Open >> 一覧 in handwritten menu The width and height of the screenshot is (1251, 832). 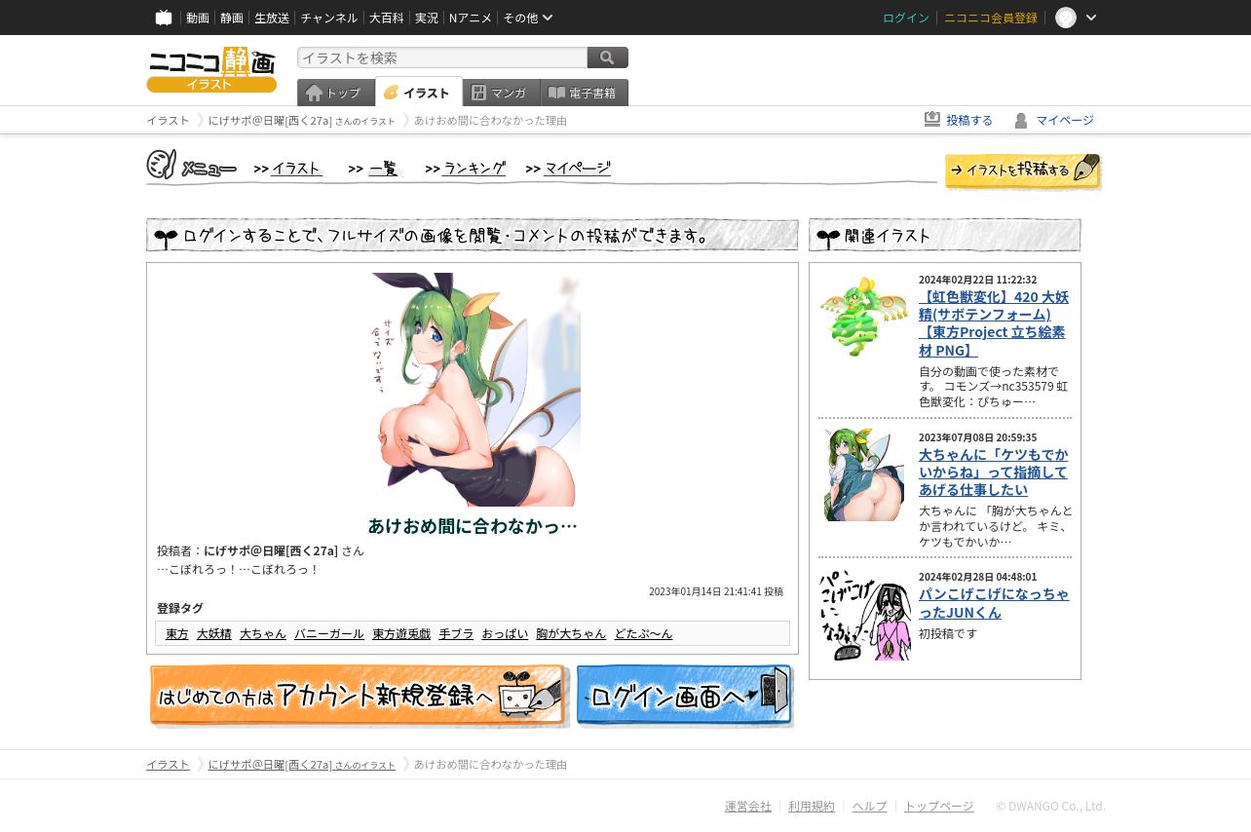[x=373, y=168]
